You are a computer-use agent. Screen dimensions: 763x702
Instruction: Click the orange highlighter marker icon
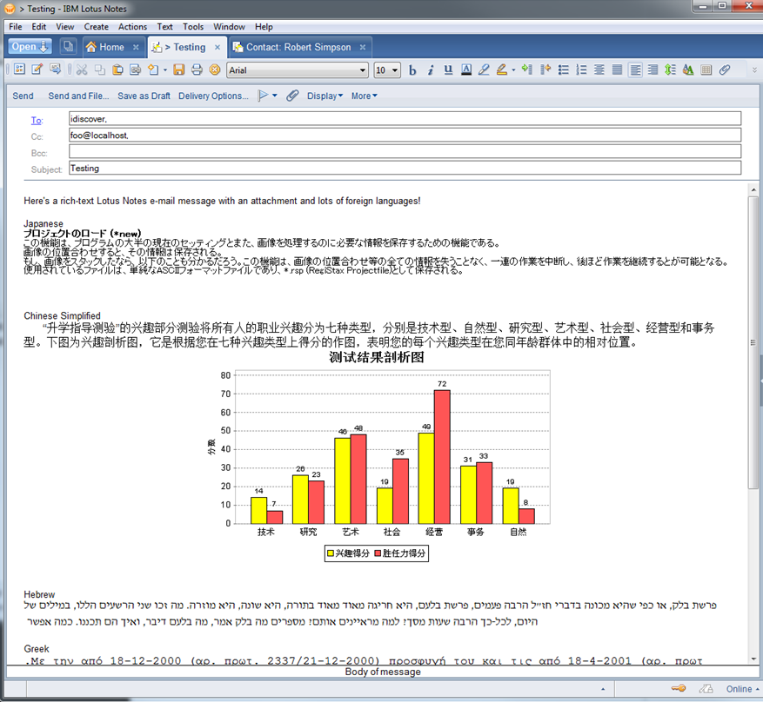click(502, 70)
